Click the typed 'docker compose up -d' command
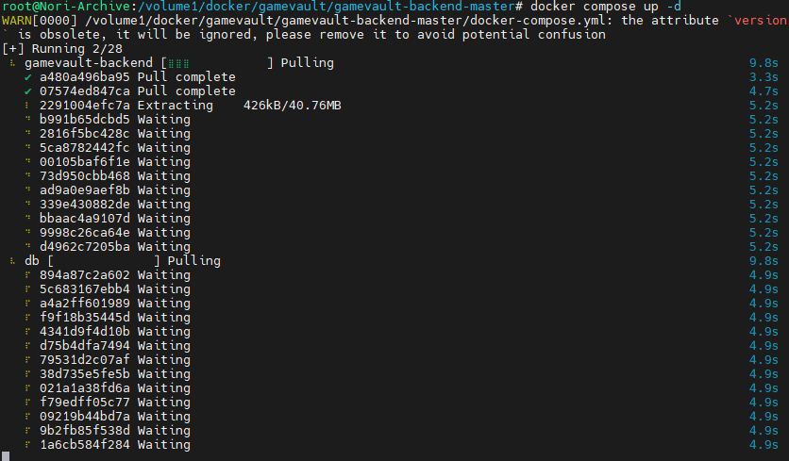Image resolution: width=789 pixels, height=461 pixels. (605, 7)
